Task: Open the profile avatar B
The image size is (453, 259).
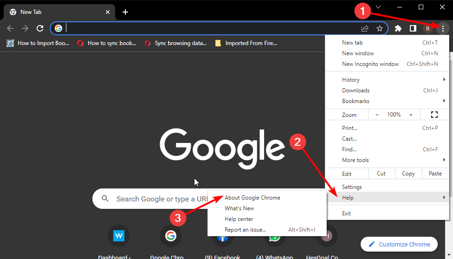Action: 428,28
